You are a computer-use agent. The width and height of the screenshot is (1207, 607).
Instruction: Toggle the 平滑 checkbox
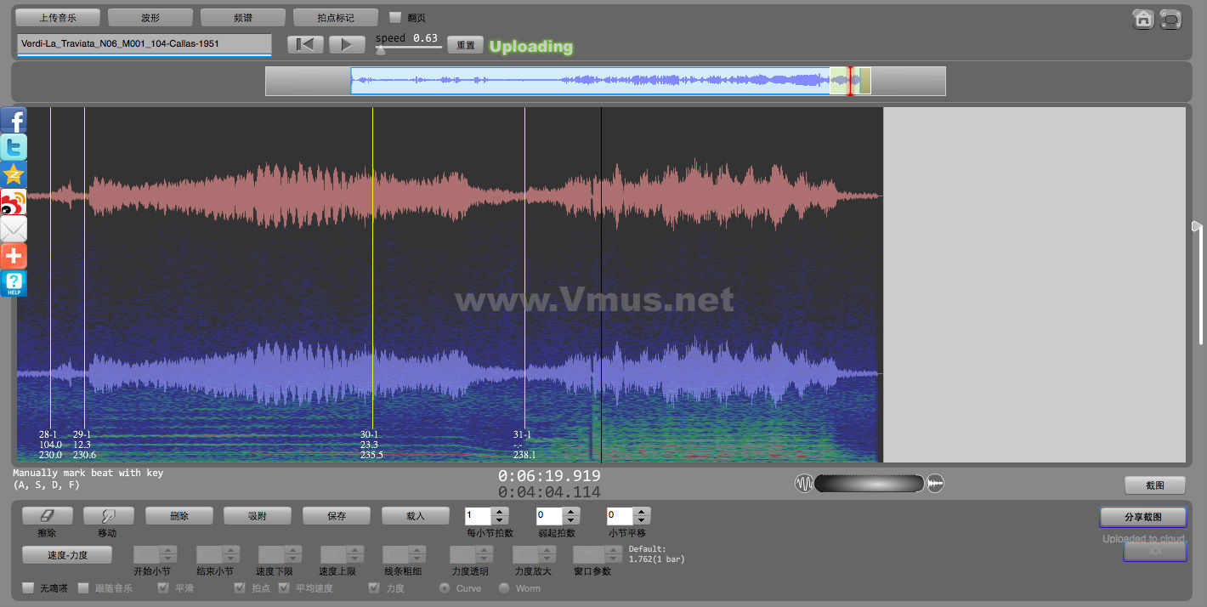click(x=163, y=587)
